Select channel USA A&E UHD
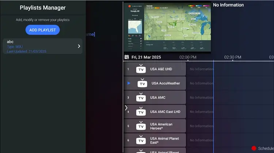 point(155,69)
